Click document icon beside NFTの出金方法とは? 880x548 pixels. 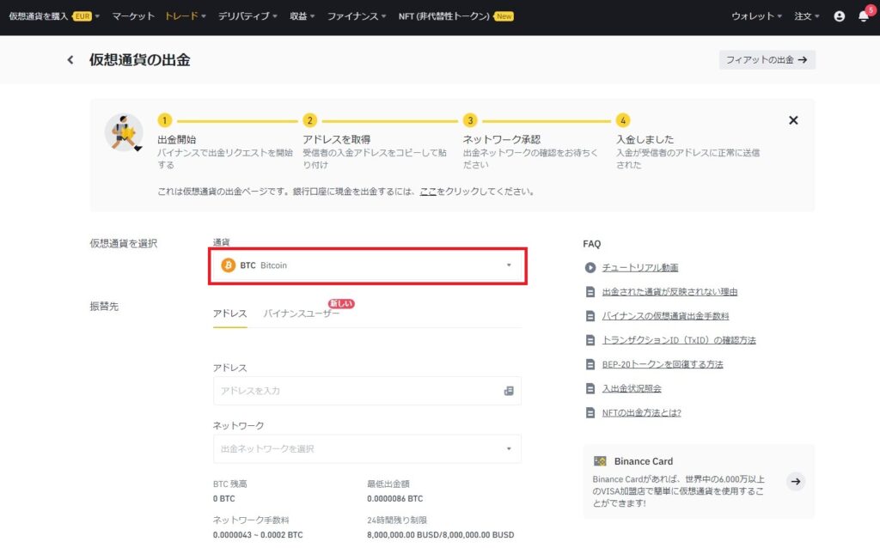(x=590, y=412)
